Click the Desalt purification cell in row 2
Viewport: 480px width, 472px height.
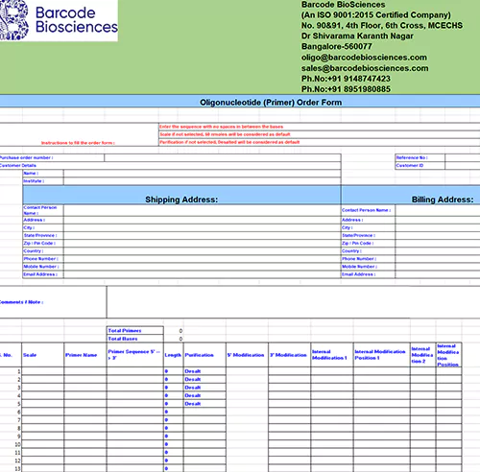point(204,379)
